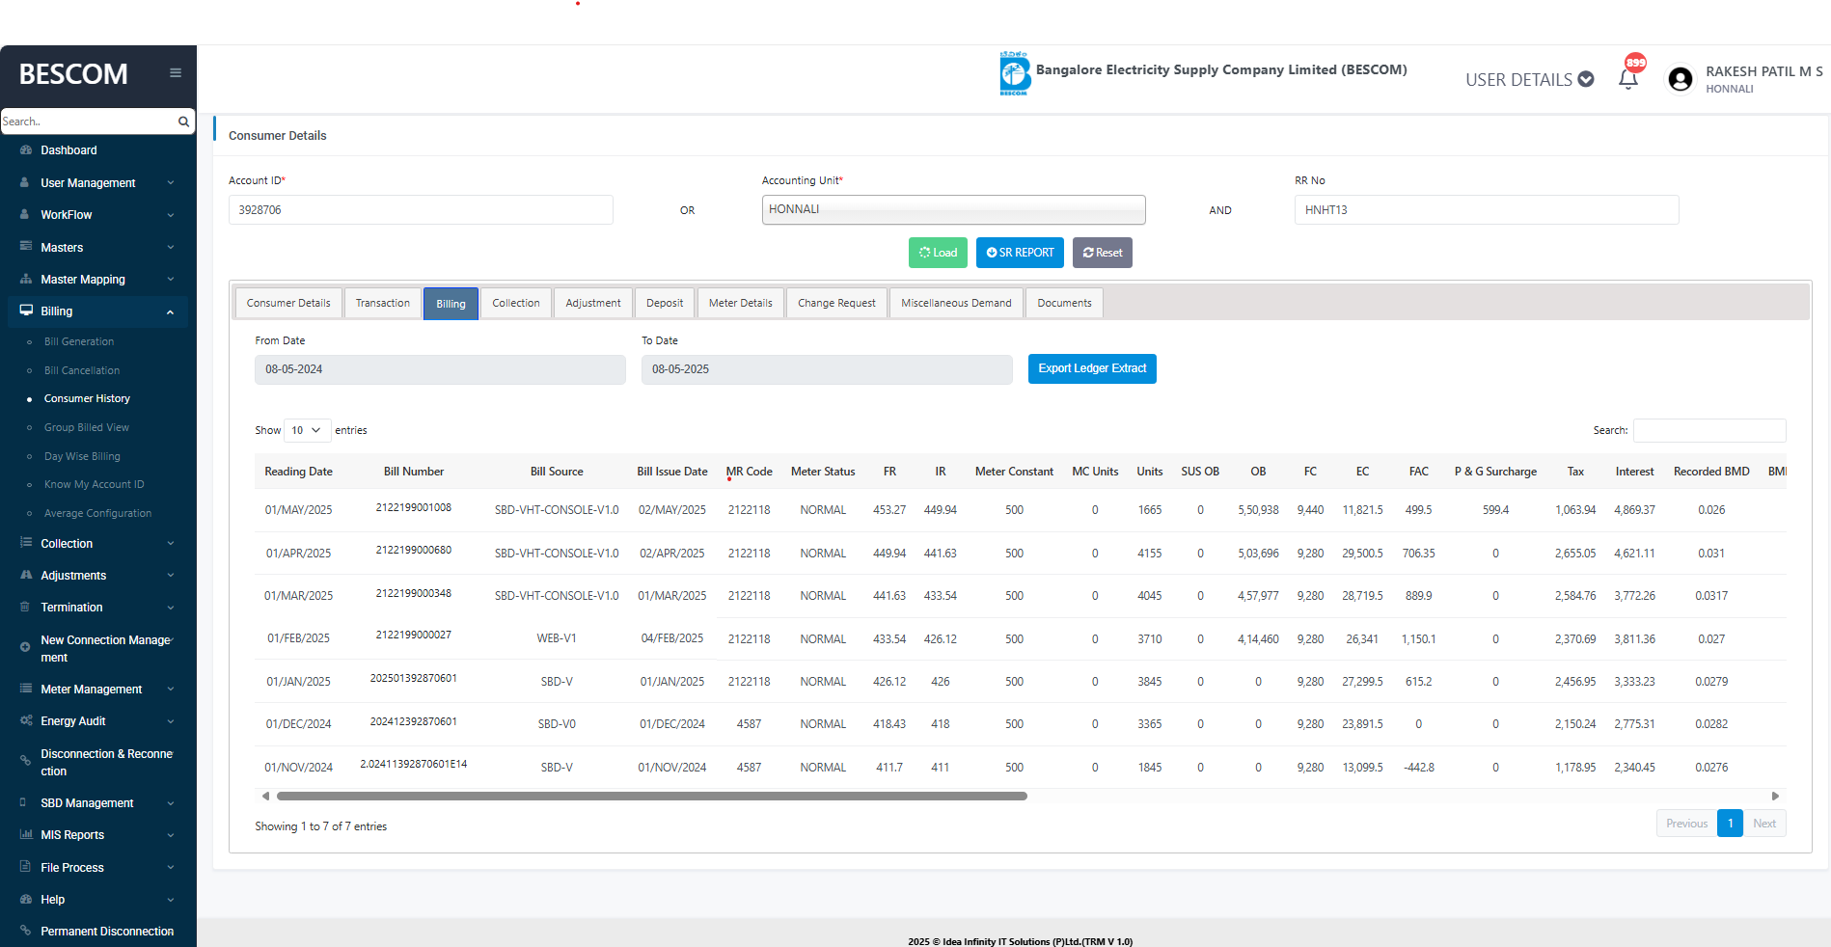Expand the USER DETAILS dropdown
Screen dimensions: 1831x947
tap(1530, 80)
